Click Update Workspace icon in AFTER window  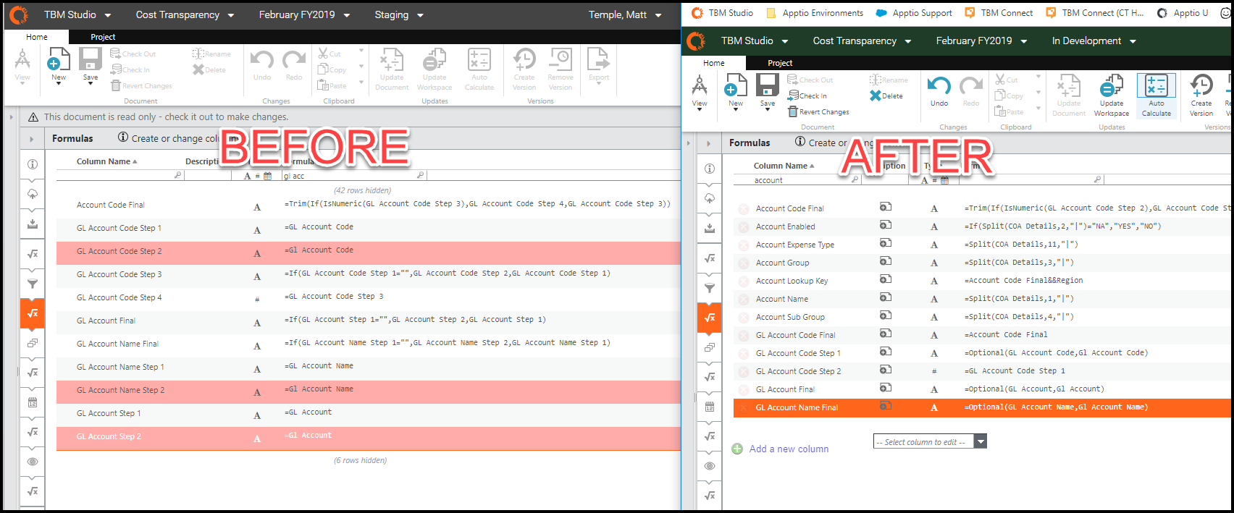click(x=1112, y=85)
